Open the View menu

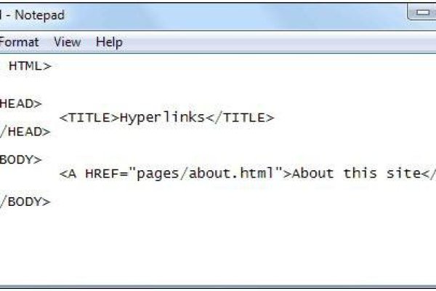click(67, 42)
